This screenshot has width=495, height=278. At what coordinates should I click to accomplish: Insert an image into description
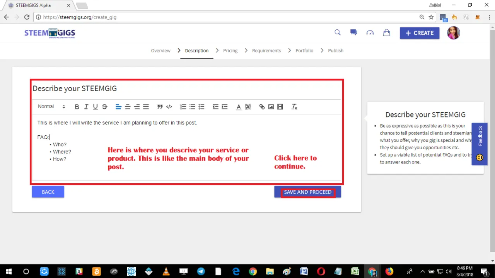[271, 107]
